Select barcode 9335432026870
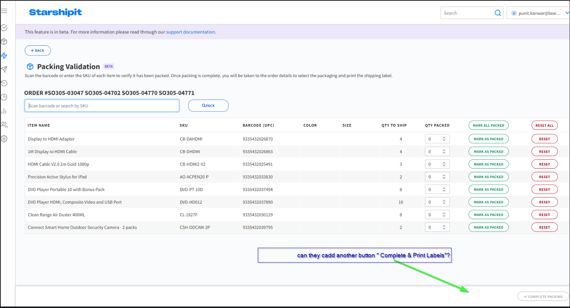 coord(258,139)
